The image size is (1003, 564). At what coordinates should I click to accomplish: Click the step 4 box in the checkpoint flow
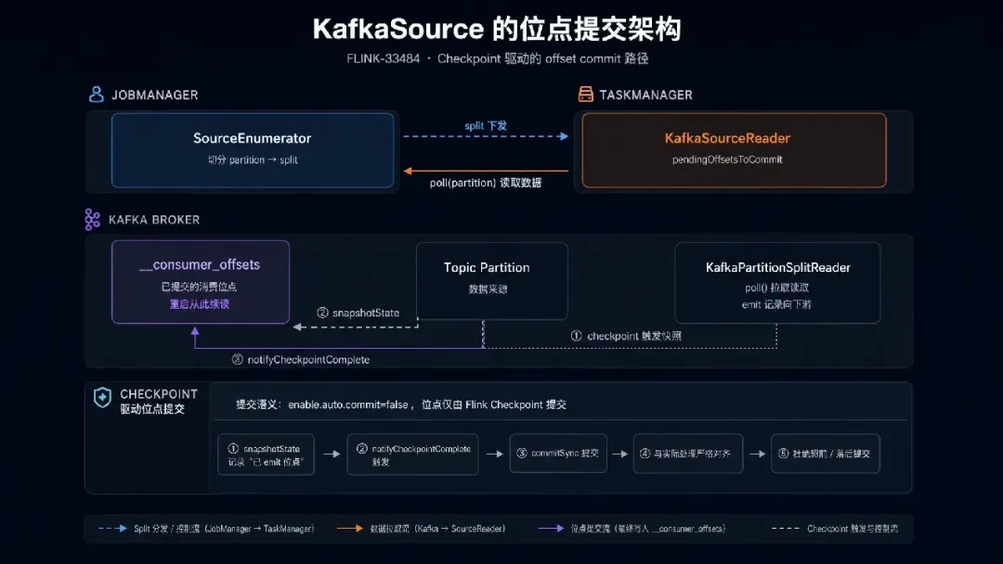pyautogui.click(x=688, y=454)
